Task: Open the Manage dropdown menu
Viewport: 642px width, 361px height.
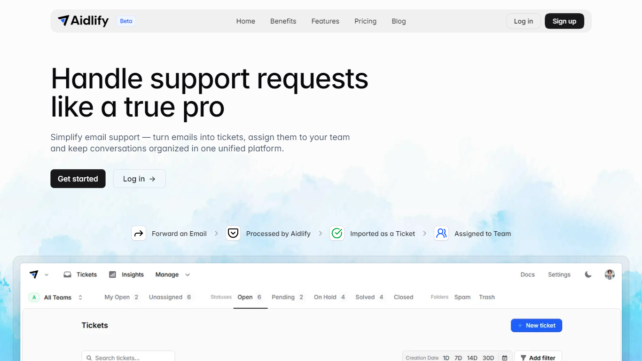Action: click(172, 275)
